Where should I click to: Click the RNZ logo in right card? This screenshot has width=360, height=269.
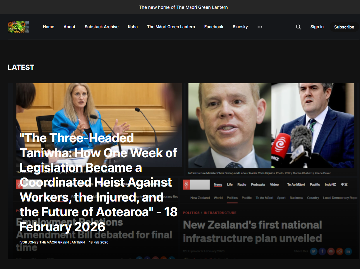186,185
